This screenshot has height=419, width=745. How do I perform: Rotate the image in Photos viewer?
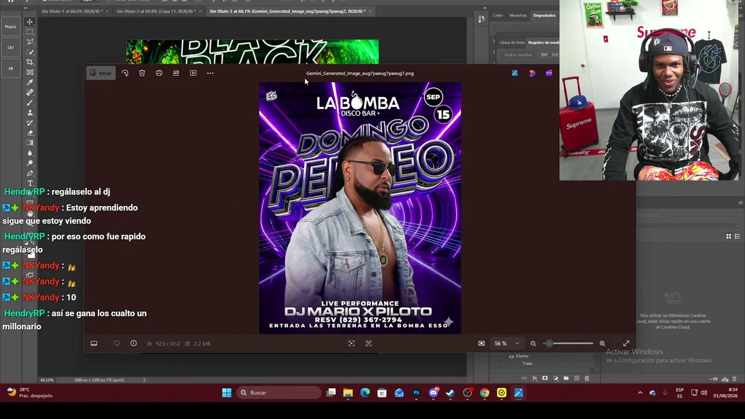[x=125, y=73]
